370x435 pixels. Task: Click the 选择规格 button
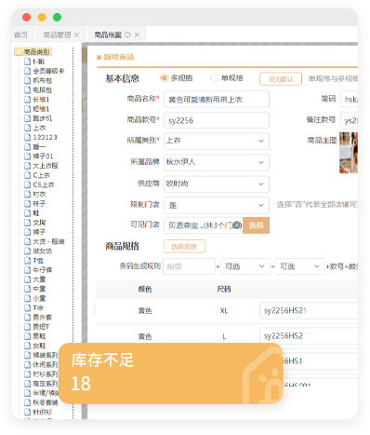pos(184,247)
